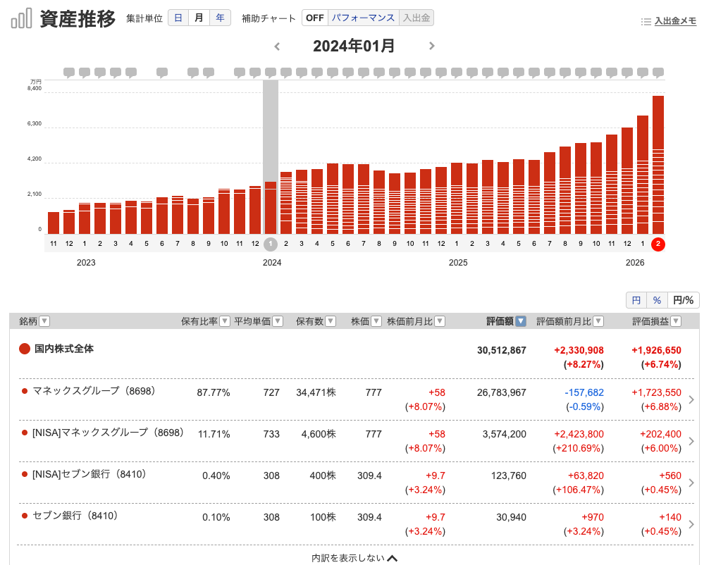716x565 pixels.
Task: Click the list icon next to 入出金メモ
Action: [x=646, y=21]
